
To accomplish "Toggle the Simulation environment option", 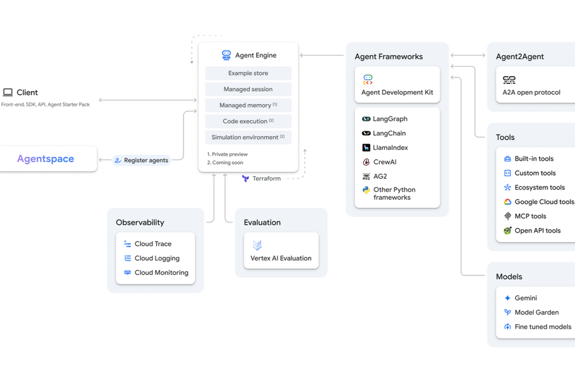I will 248,137.
